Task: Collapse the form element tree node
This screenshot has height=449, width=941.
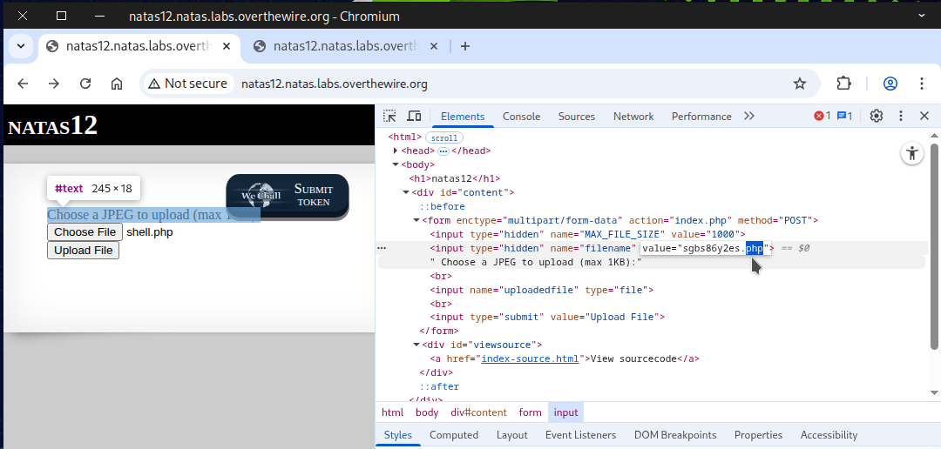Action: [x=416, y=221]
